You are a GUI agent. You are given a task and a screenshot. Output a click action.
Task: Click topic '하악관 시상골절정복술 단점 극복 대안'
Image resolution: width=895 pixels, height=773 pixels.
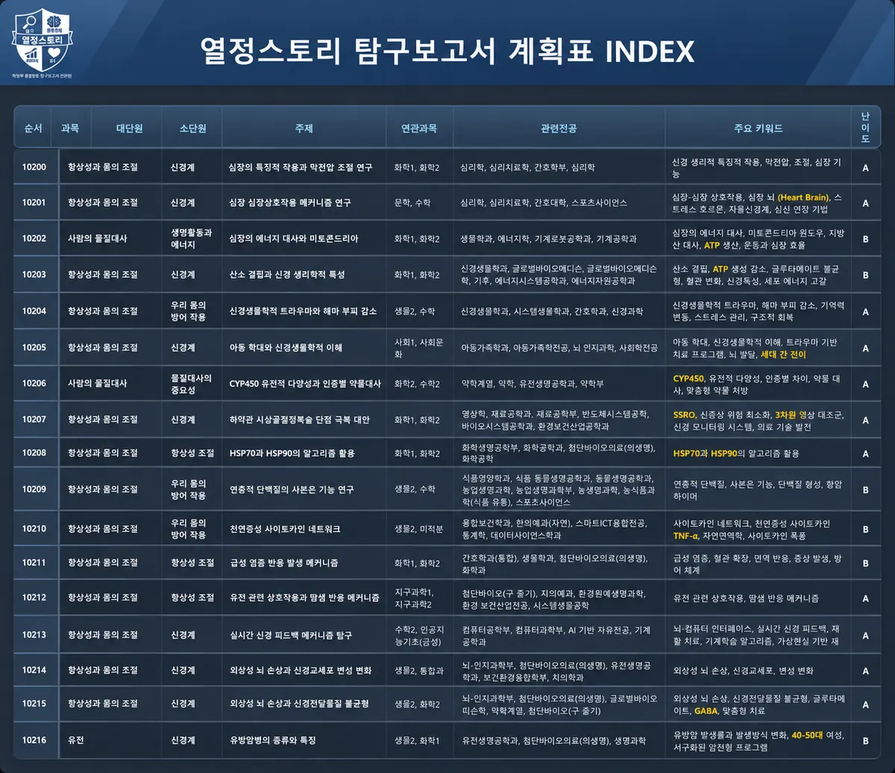tap(299, 420)
